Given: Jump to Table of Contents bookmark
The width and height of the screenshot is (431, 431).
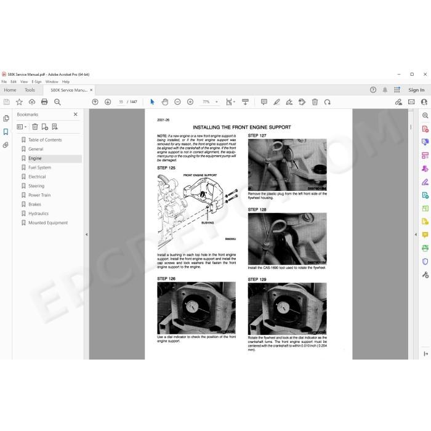Looking at the screenshot, I should click(45, 140).
